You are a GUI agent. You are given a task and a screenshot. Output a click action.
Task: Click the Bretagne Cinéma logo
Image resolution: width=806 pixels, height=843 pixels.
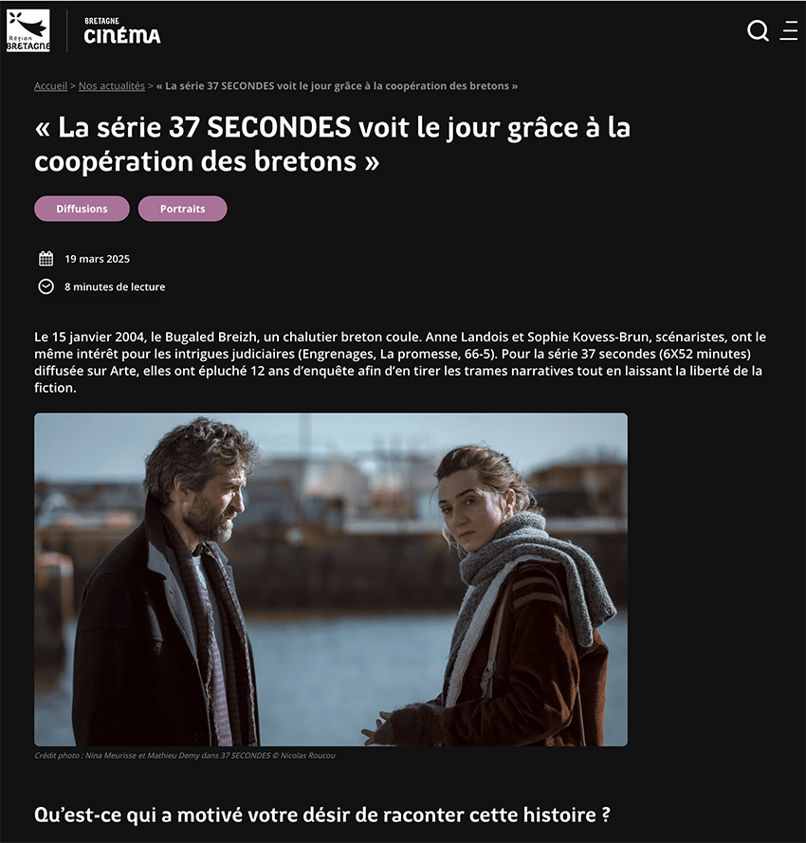(122, 30)
